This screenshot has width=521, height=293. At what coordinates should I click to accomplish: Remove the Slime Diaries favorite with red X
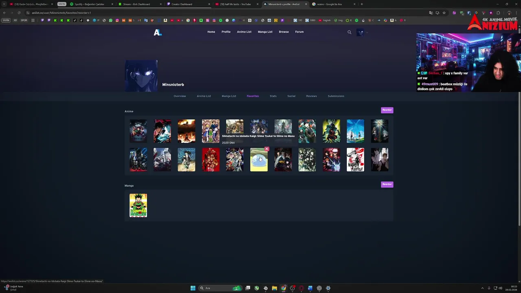coord(267,149)
